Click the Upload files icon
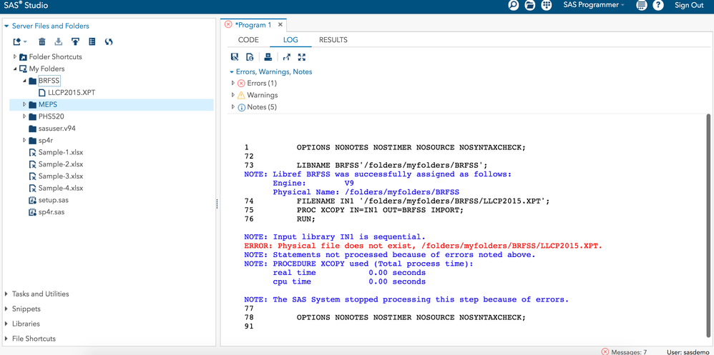The height and width of the screenshot is (355, 714). pos(75,42)
